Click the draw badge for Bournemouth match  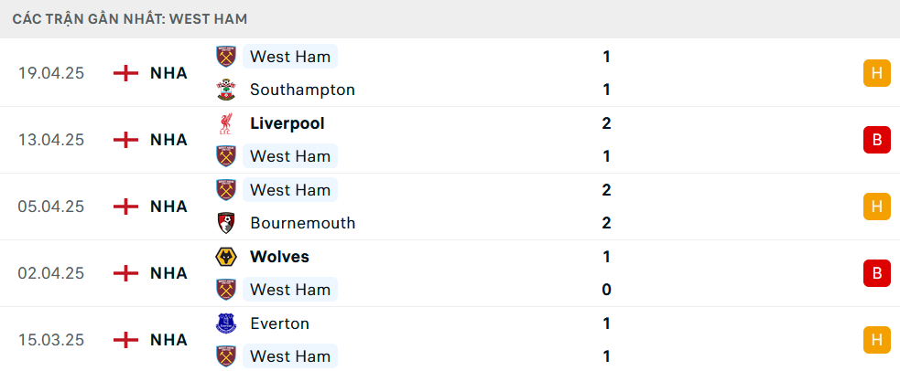coord(876,207)
